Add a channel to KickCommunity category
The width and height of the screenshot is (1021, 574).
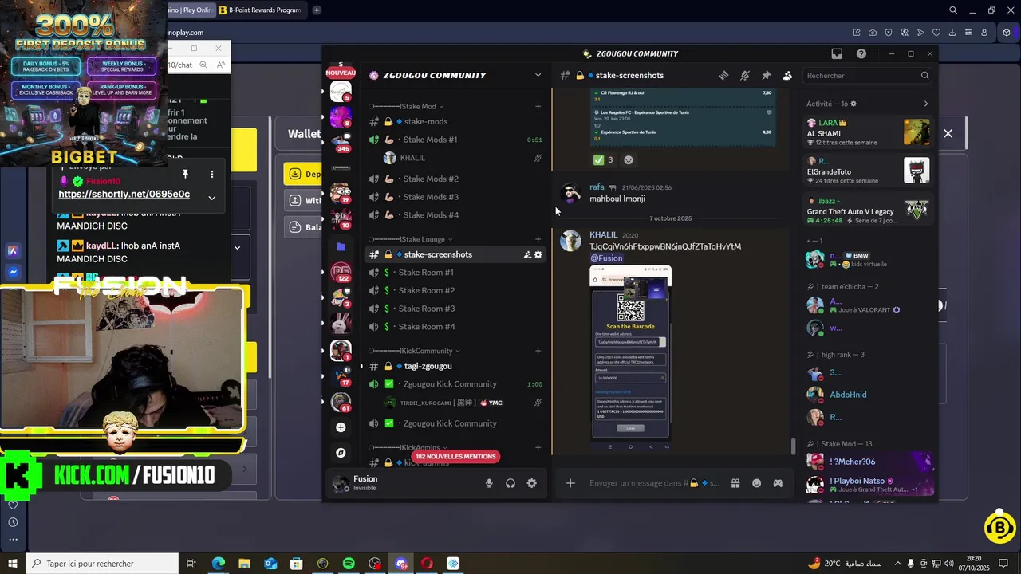coord(538,351)
